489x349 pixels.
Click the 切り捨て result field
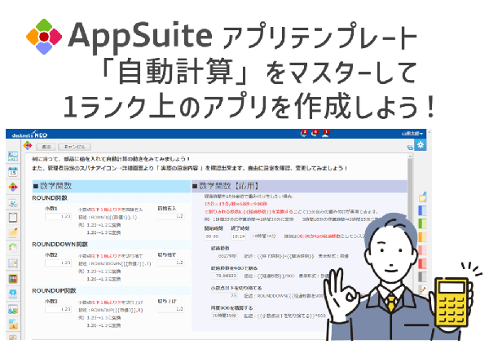(x=171, y=263)
